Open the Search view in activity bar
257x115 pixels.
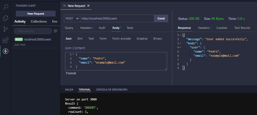click(x=6, y=7)
